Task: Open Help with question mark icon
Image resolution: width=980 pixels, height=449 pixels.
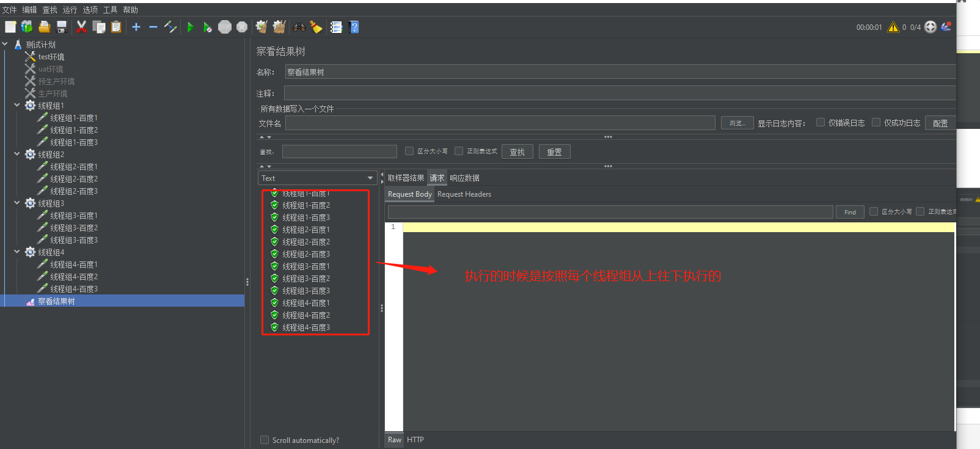Action: coord(354,27)
